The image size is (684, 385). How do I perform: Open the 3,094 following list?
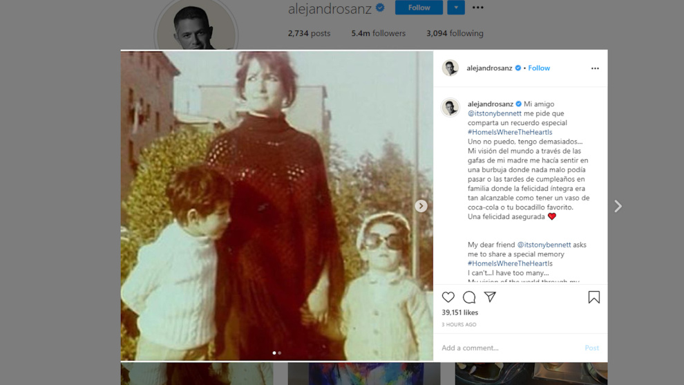[455, 33]
